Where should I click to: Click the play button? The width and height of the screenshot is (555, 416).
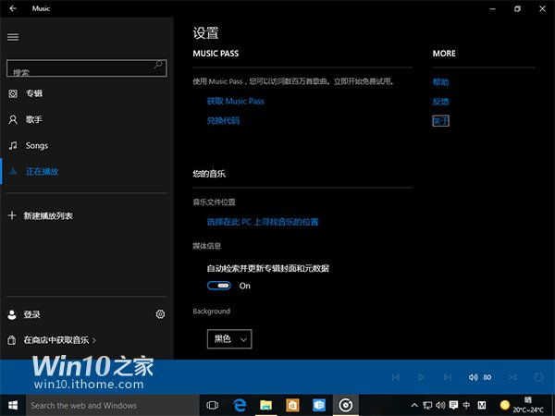421,377
